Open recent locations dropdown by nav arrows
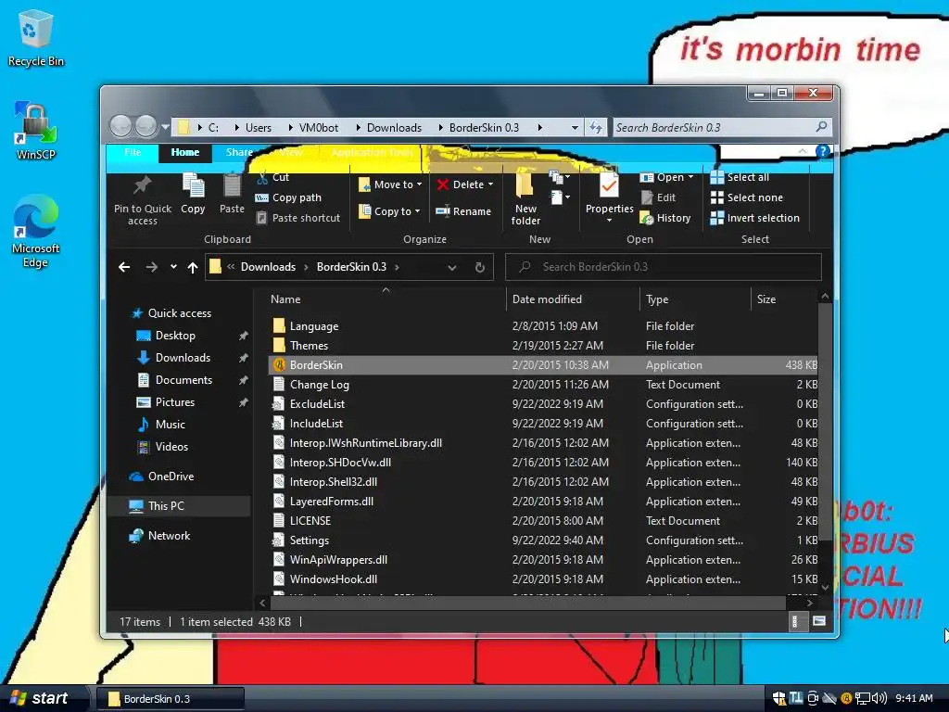Viewport: 949px width, 712px height. (x=173, y=267)
